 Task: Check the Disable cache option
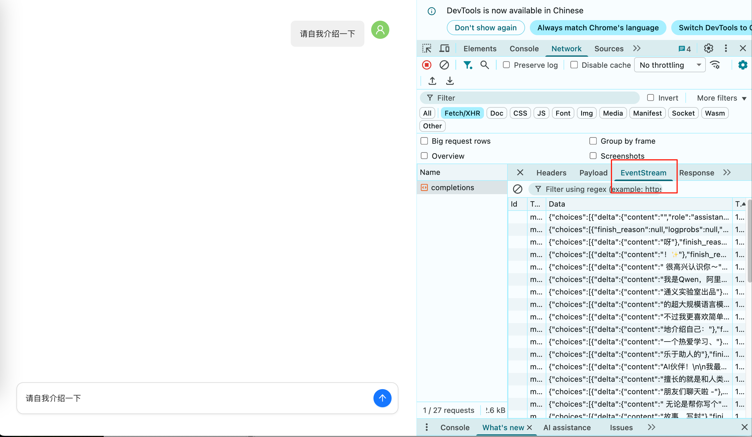pos(574,65)
